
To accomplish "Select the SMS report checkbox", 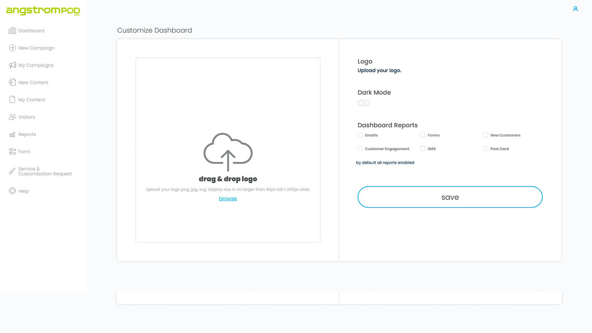I will [423, 149].
